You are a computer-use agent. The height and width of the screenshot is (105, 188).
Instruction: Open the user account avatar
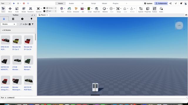tap(185, 3)
